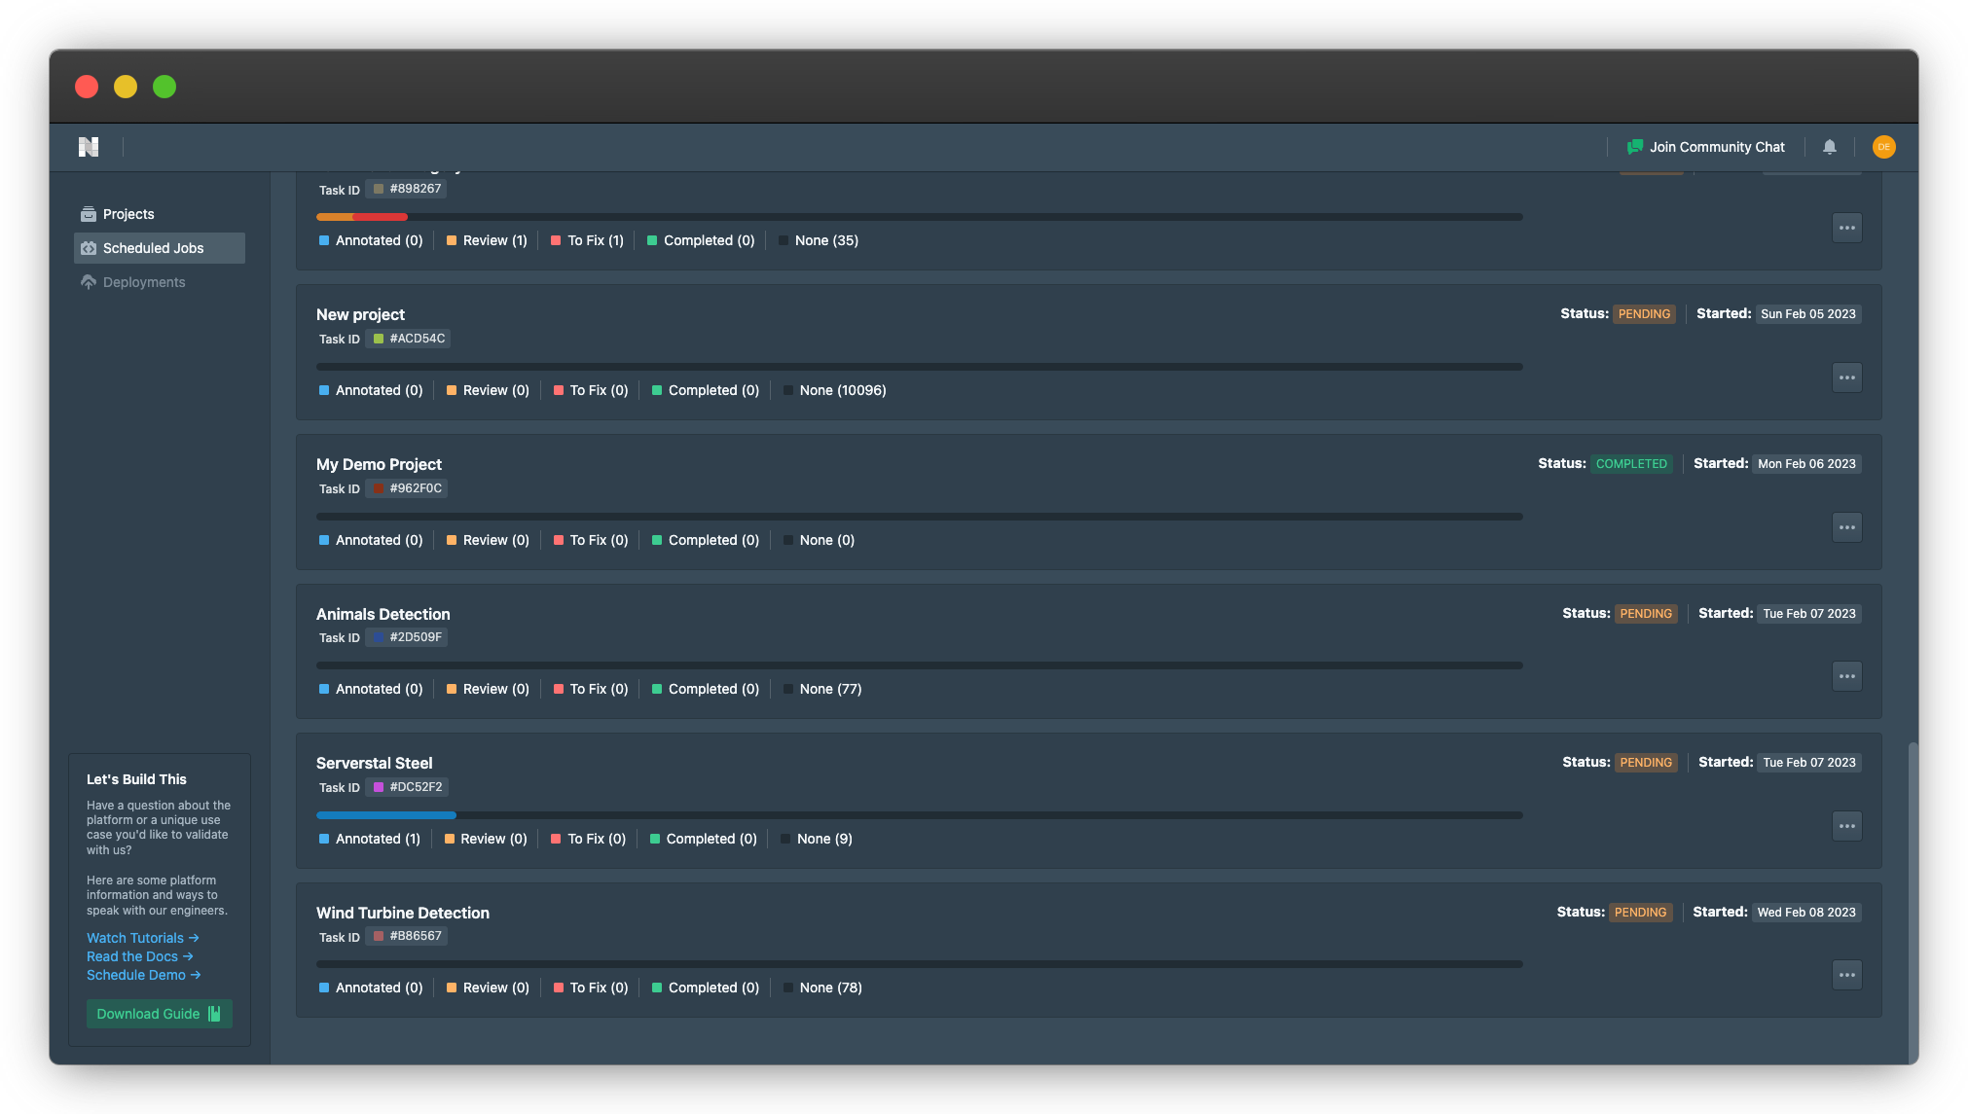The width and height of the screenshot is (1968, 1114).
Task: Click the My Demo Project title
Action: (x=379, y=464)
